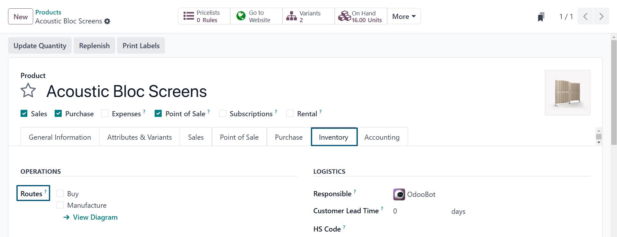Uncheck the Sales checkbox
Image resolution: width=617 pixels, height=237 pixels.
(24, 113)
